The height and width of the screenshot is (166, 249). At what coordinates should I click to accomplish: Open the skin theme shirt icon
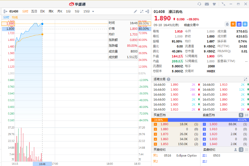coord(214,4)
